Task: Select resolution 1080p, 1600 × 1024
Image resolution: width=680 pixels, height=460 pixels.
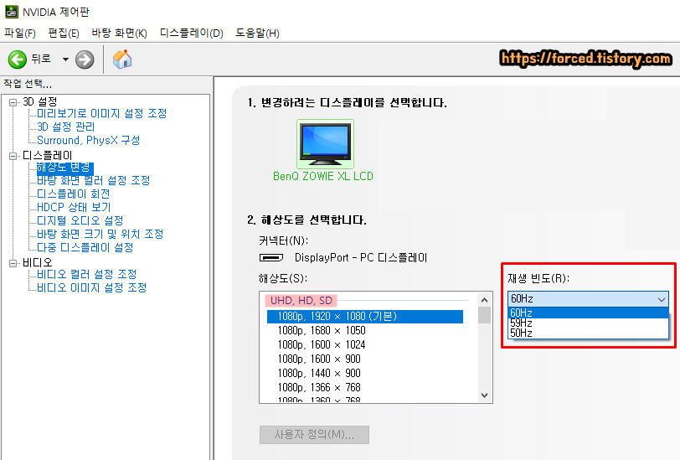Action: pos(322,345)
